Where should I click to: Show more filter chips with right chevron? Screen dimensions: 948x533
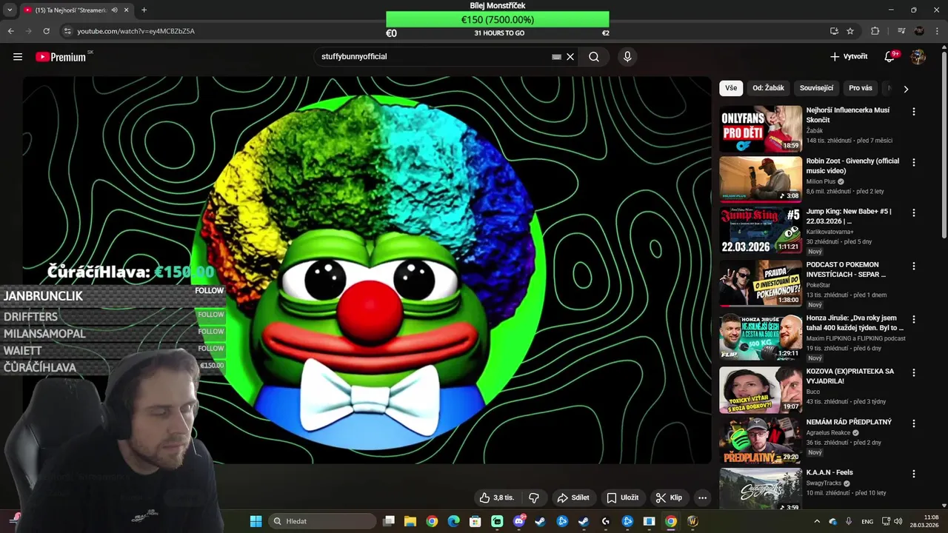point(906,89)
